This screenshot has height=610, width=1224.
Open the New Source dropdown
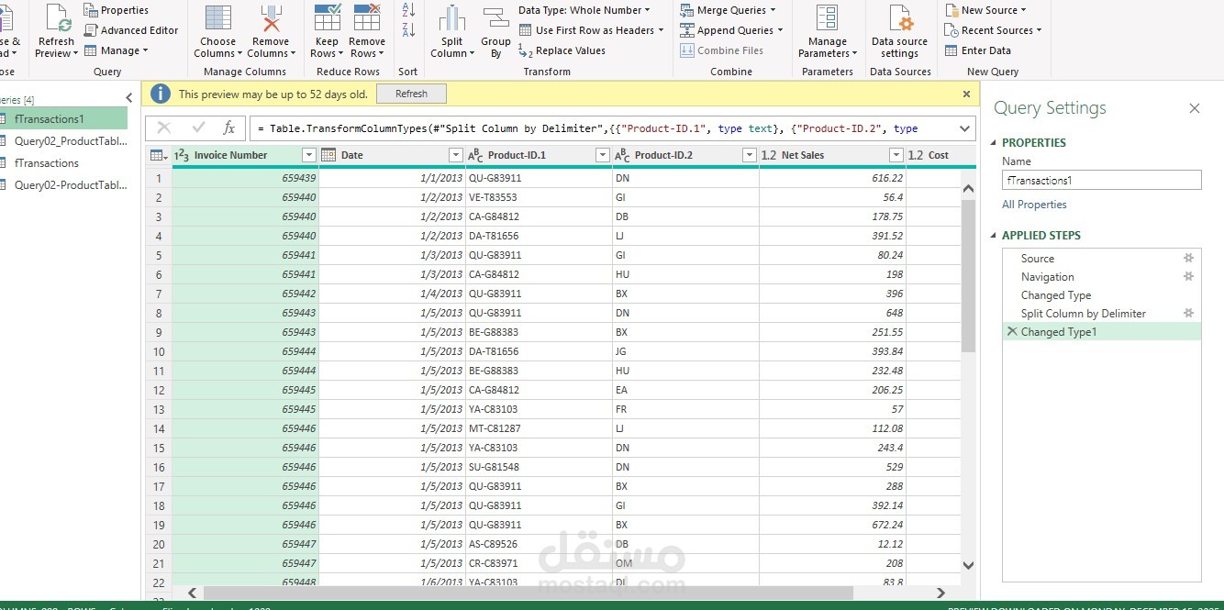986,10
